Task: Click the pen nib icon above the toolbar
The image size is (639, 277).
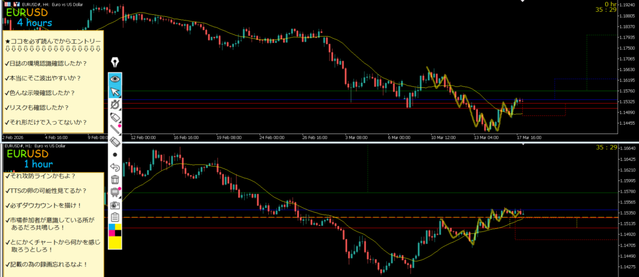Action: click(x=115, y=62)
